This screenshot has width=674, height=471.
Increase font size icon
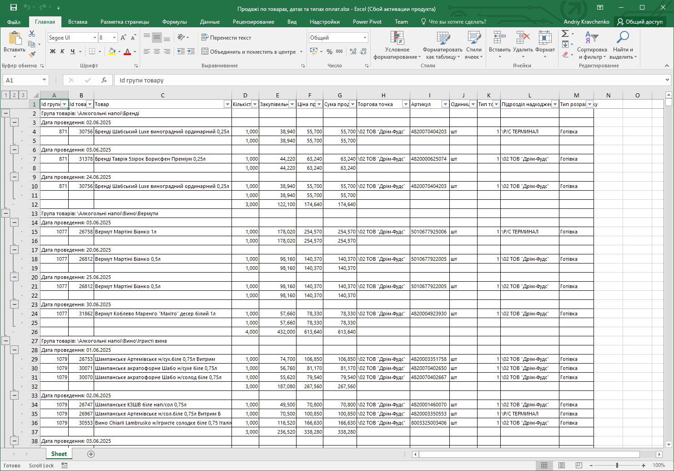pos(123,38)
